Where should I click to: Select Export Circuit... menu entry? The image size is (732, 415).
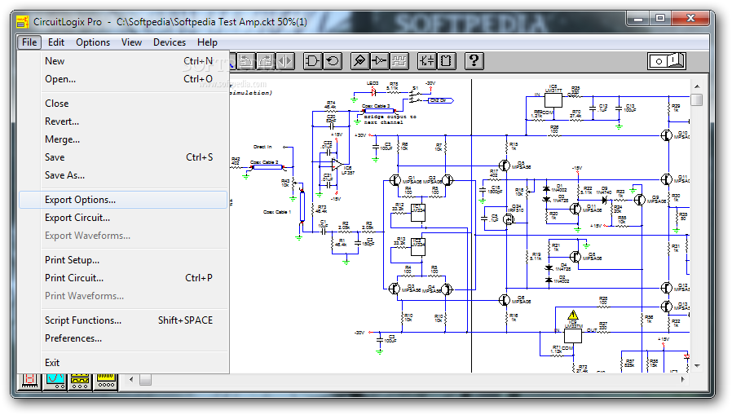124,218
